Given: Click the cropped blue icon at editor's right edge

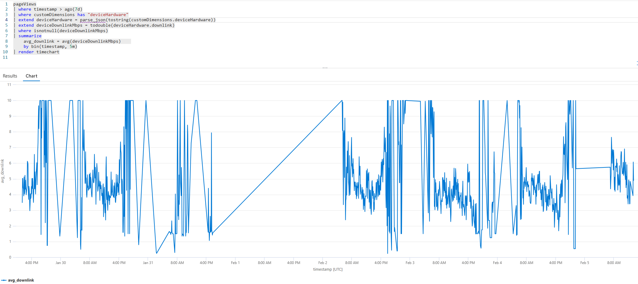Looking at the screenshot, I should click(637, 63).
